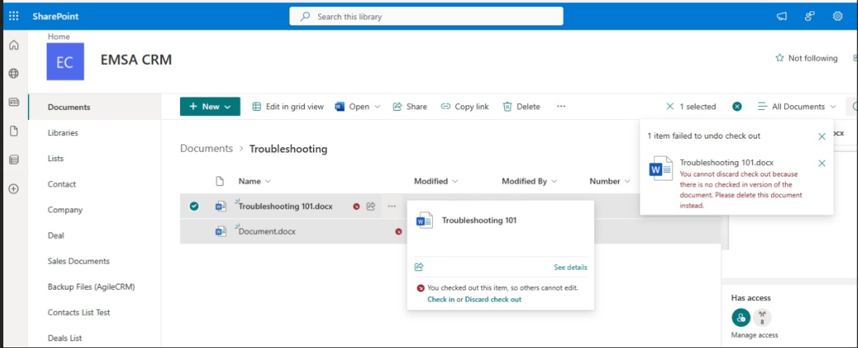This screenshot has width=858, height=348.
Task: Open the Troubleshooting 101.docx file name
Action: coord(286,206)
